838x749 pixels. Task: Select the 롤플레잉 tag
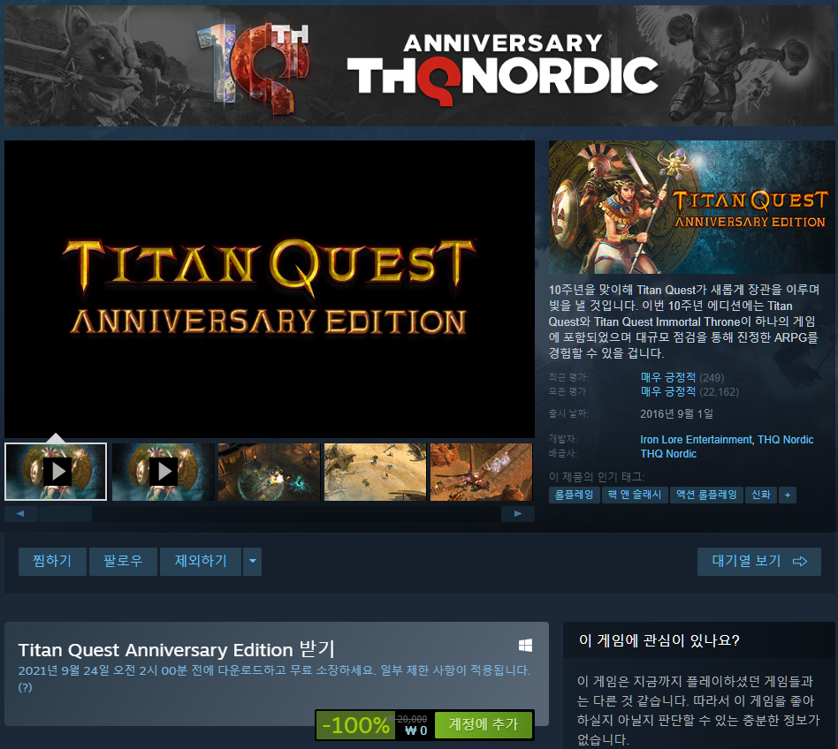coord(574,495)
